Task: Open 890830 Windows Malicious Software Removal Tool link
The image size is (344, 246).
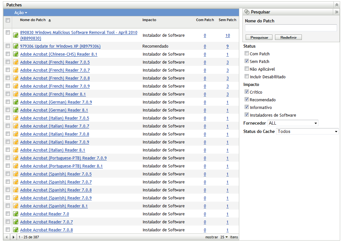Action: (x=79, y=35)
